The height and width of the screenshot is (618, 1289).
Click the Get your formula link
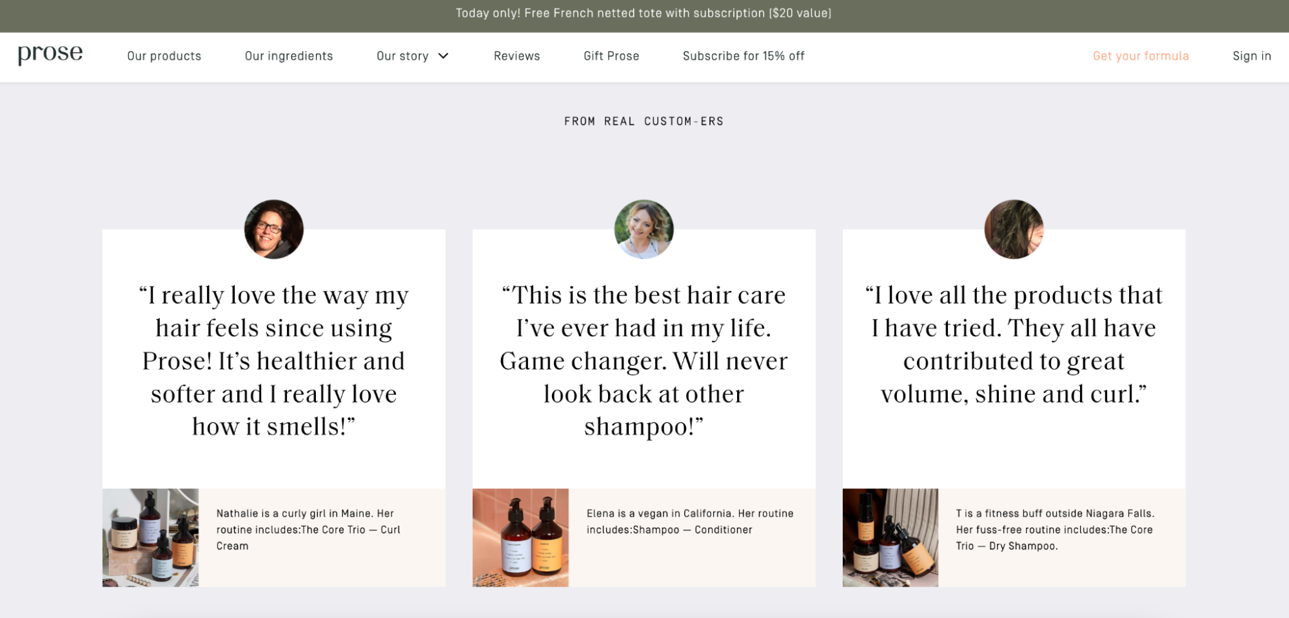[1141, 56]
